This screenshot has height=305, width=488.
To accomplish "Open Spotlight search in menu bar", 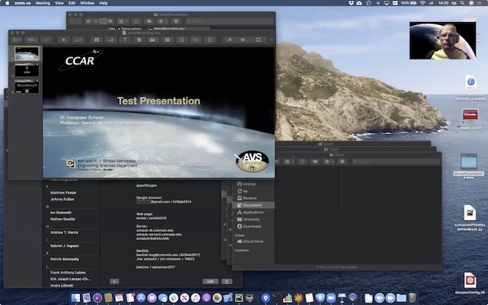I will 463,3.
